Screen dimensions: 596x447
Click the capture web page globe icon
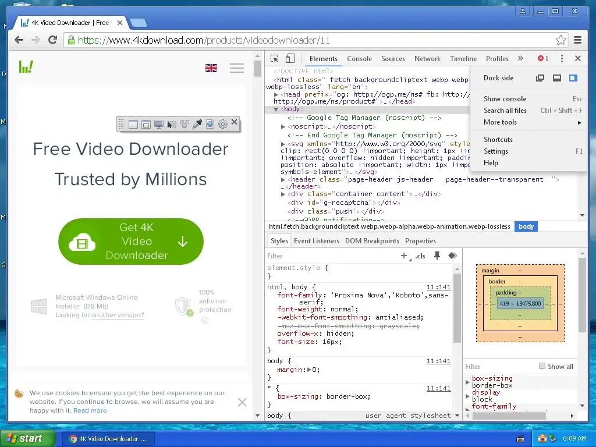pos(210,125)
